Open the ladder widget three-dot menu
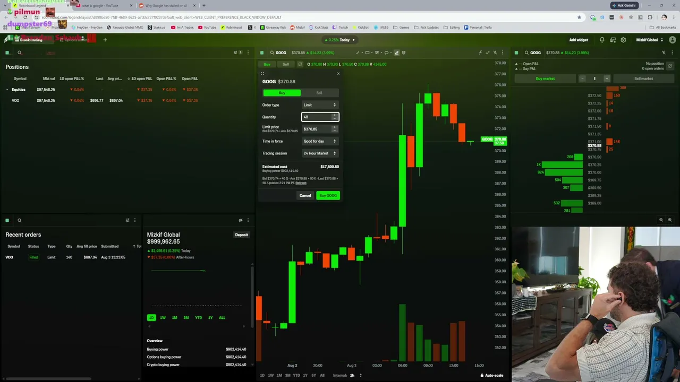The width and height of the screenshot is (680, 382). [x=673, y=53]
